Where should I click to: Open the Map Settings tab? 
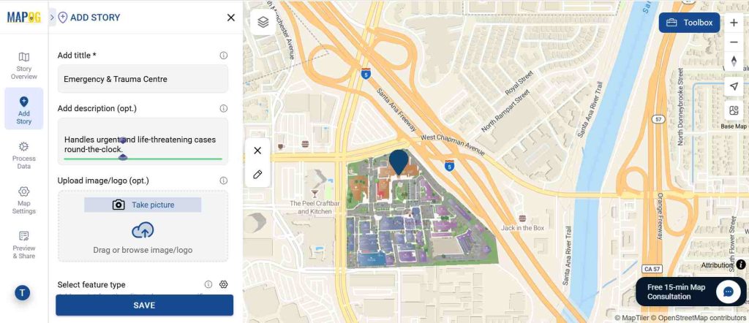[24, 199]
